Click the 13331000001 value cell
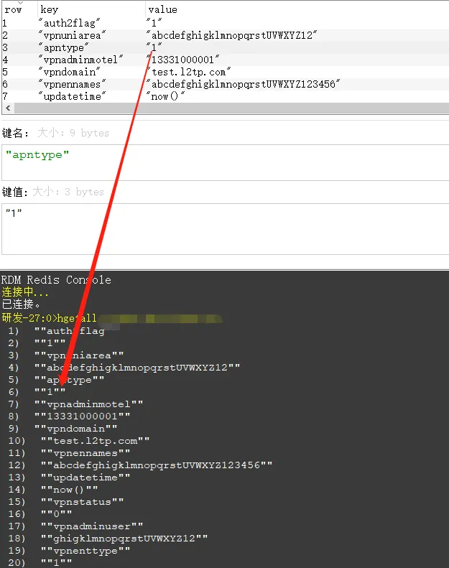 click(182, 59)
